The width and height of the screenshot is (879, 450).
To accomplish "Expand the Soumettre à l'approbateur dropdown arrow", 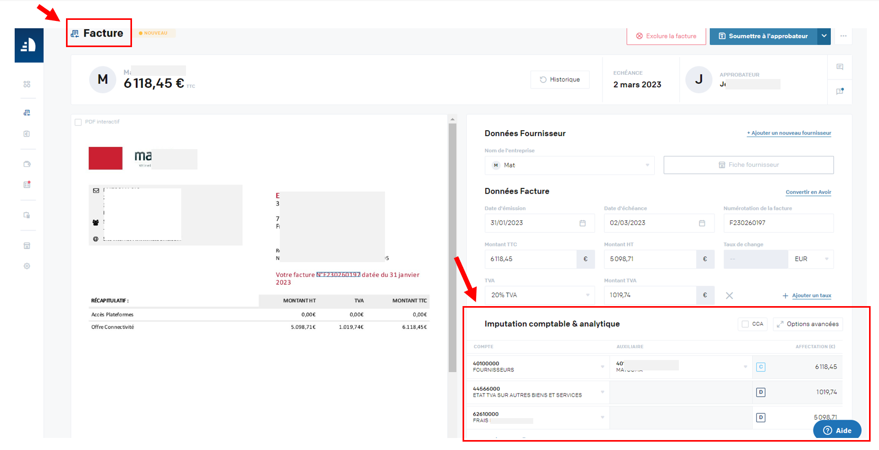I will tap(824, 36).
